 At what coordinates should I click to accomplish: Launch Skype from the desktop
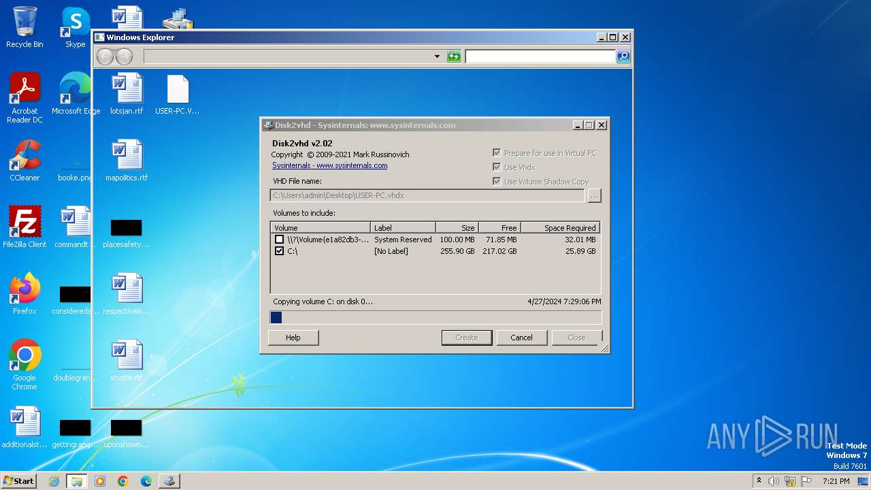pos(75,28)
